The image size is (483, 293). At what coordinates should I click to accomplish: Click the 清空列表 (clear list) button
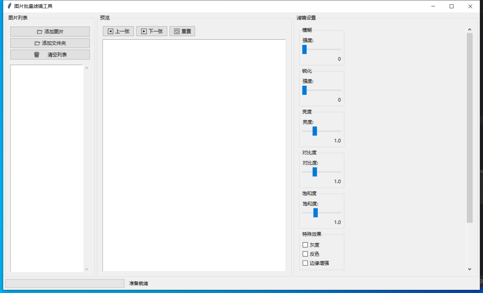(50, 55)
